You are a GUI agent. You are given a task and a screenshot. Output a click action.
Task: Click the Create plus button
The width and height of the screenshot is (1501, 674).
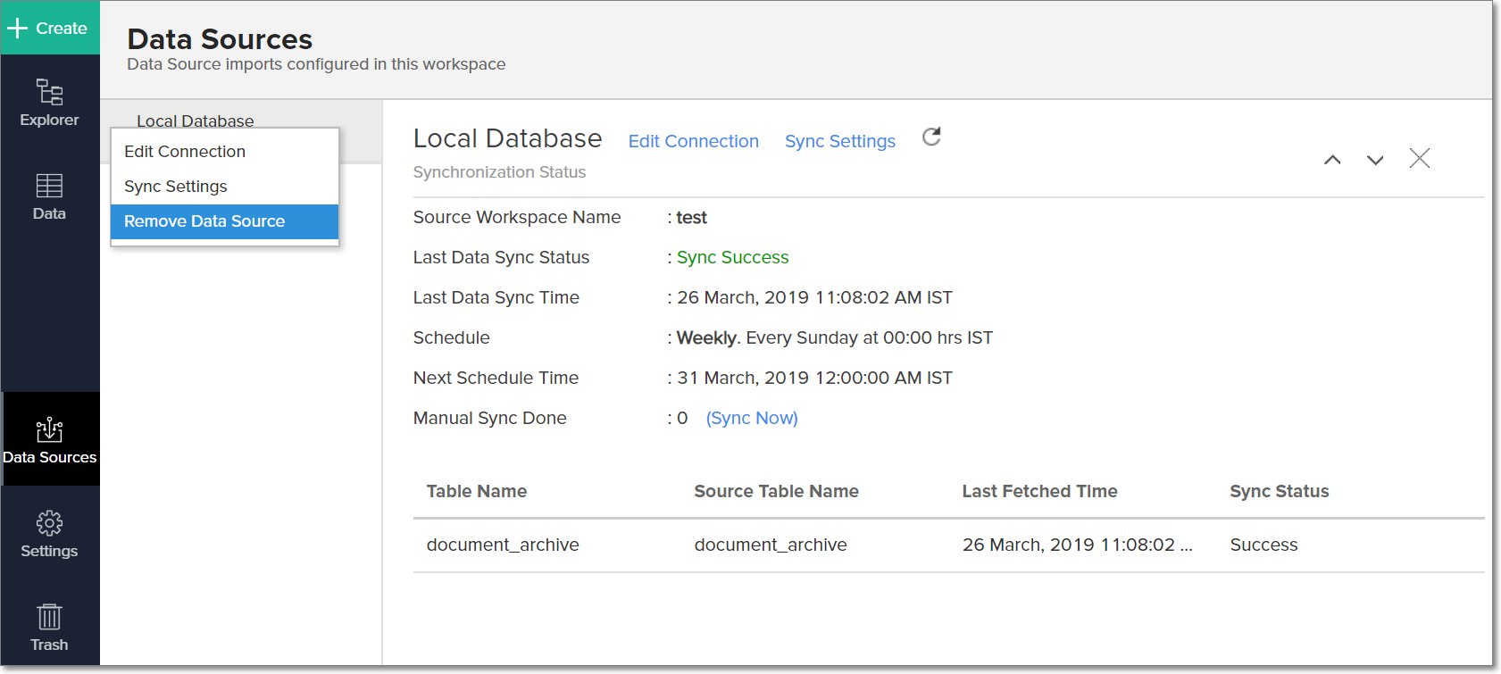[49, 28]
